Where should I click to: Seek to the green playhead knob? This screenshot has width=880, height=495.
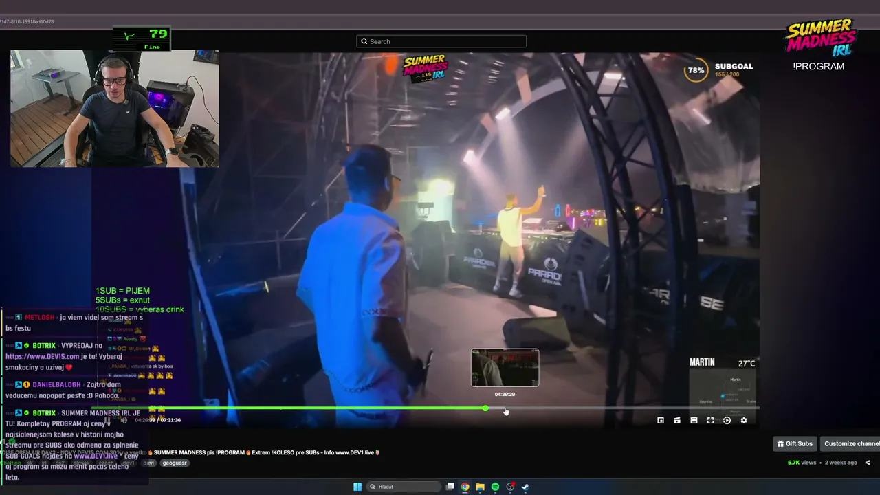tap(485, 408)
